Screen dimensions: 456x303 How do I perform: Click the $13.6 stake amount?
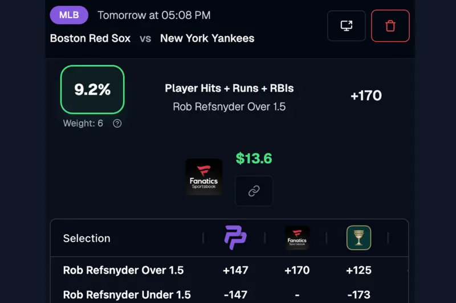[254, 159]
